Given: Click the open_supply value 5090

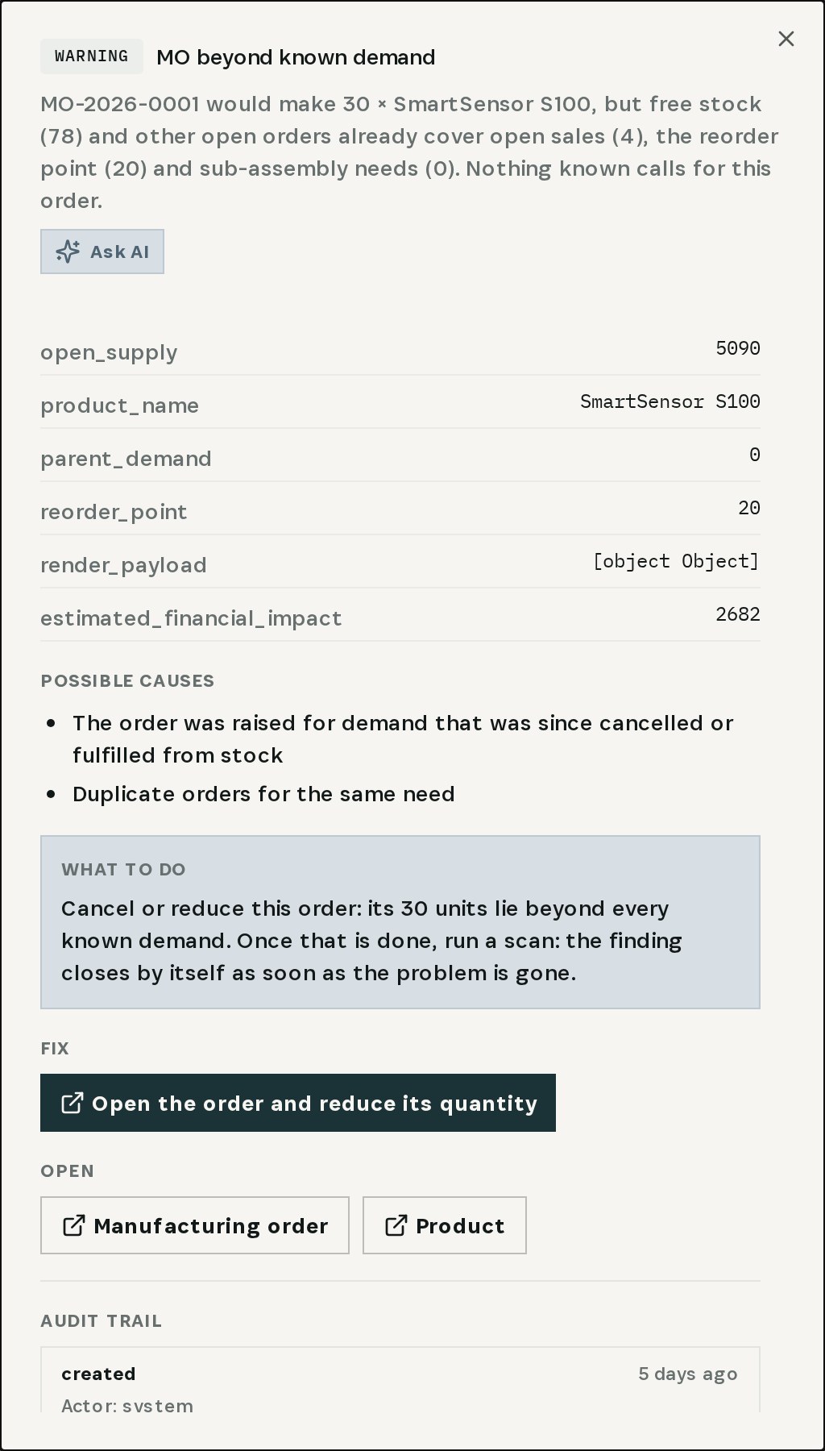Looking at the screenshot, I should [738, 348].
